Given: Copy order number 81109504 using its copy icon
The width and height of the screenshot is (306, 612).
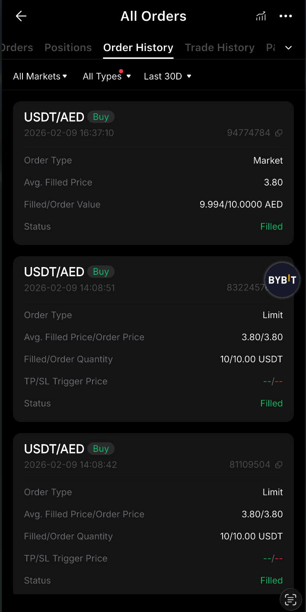Looking at the screenshot, I should 279,464.
